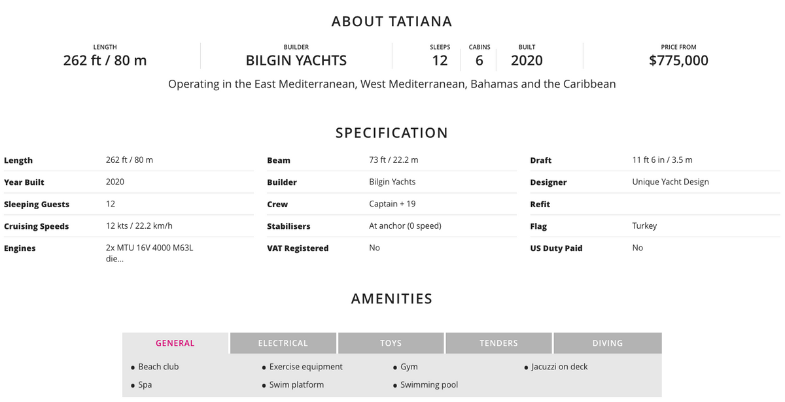Click the $775,000 price value
785x402 pixels.
678,61
